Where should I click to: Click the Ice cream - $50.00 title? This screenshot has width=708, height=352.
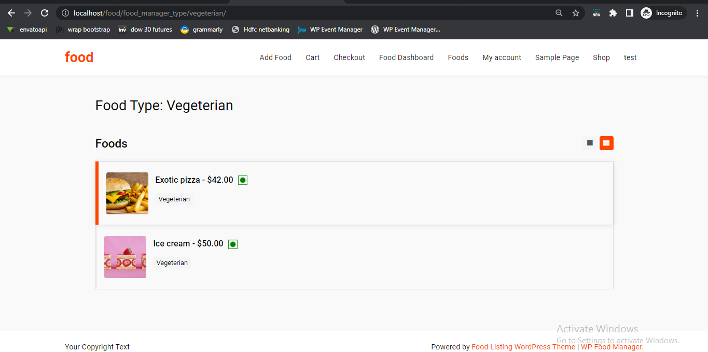tap(188, 244)
